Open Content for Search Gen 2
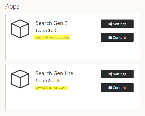This screenshot has width=145, height=116. click(x=117, y=37)
